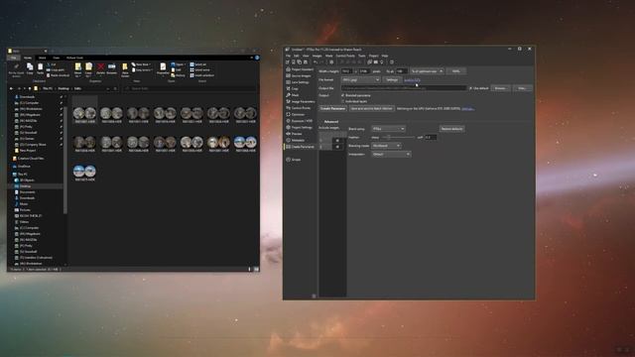This screenshot has width=635, height=357.
Task: Click Properties in the Explorer ribbon
Action: point(163,68)
